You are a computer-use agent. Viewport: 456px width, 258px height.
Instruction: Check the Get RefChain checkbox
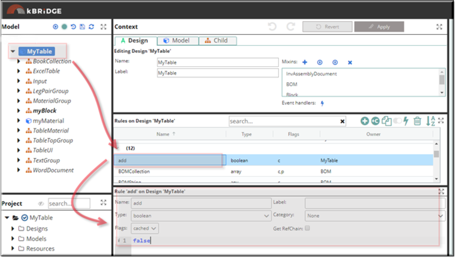pos(307,228)
